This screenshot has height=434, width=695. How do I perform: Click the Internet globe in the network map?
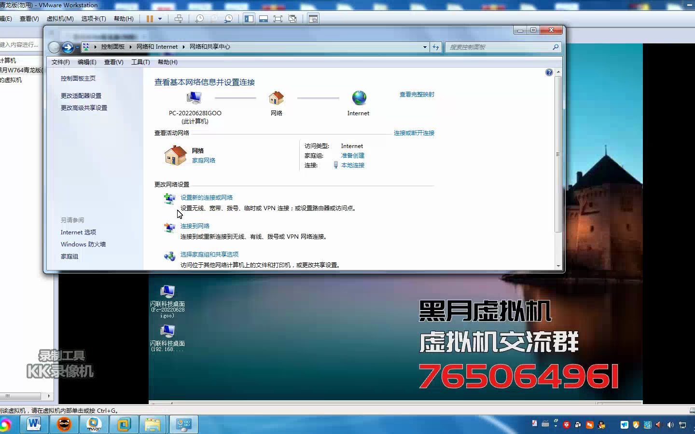coord(358,97)
